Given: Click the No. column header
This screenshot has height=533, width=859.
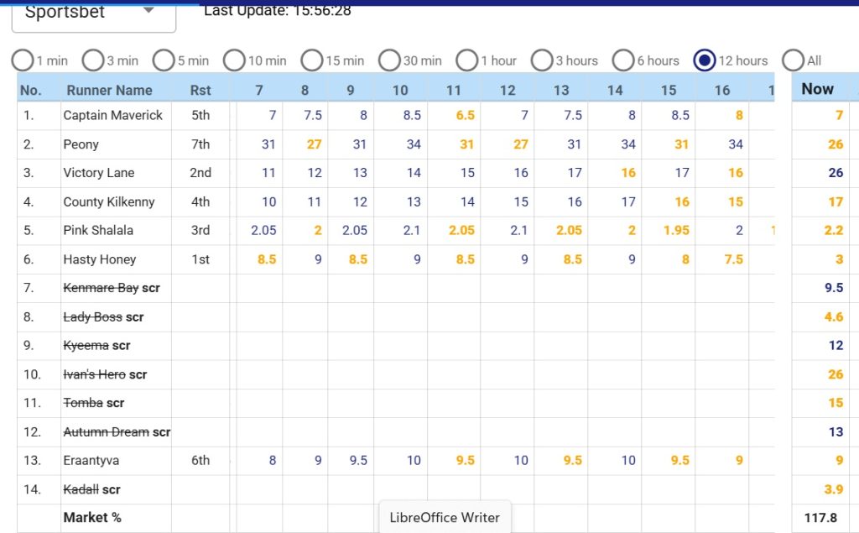Looking at the screenshot, I should 30,90.
